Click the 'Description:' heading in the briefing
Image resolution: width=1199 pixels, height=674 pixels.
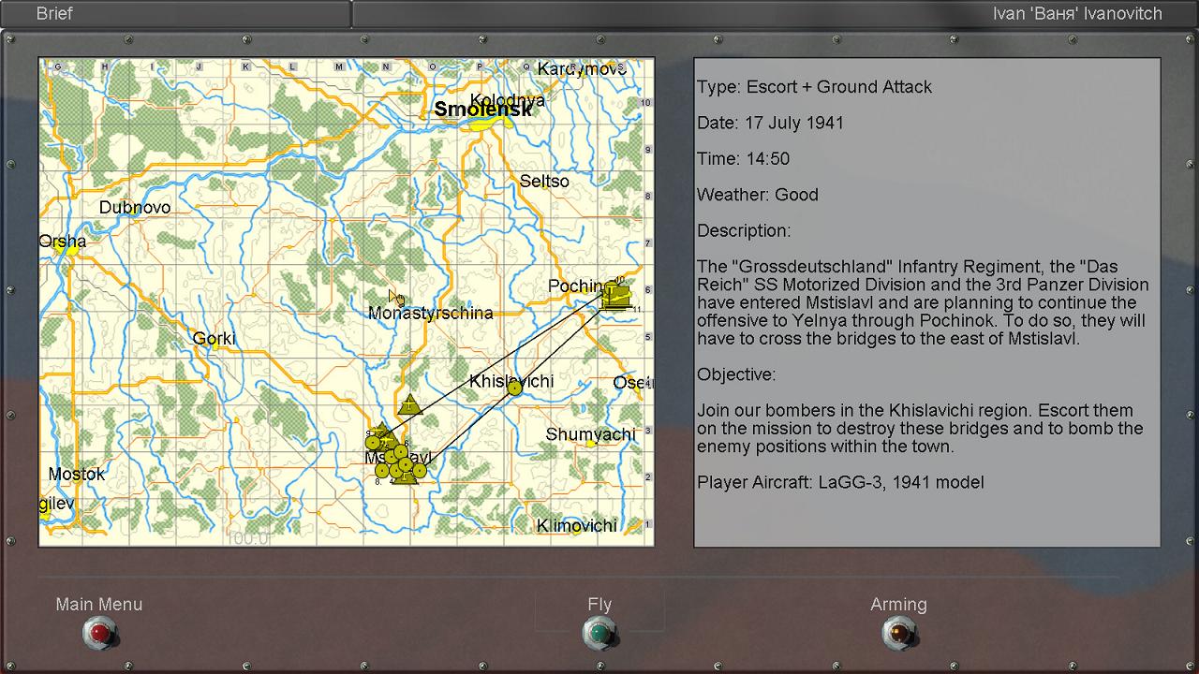pyautogui.click(x=744, y=231)
